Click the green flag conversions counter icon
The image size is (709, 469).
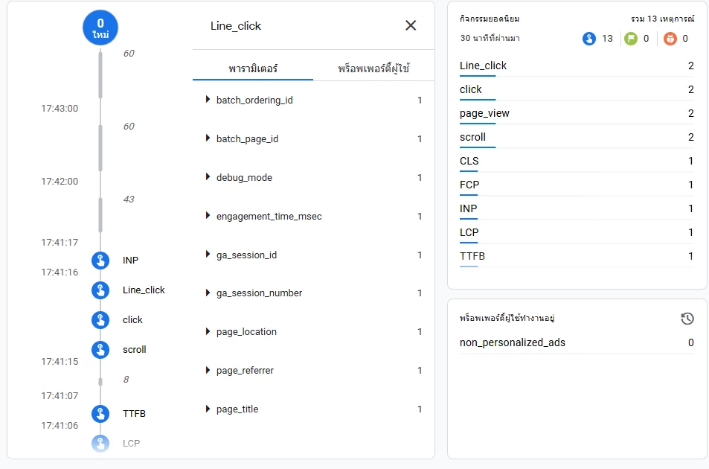click(x=631, y=39)
